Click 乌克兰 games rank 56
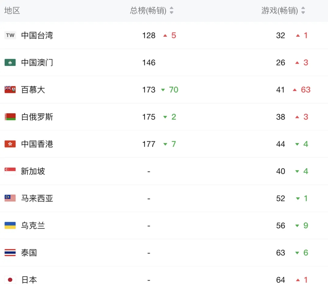 [x=281, y=226]
